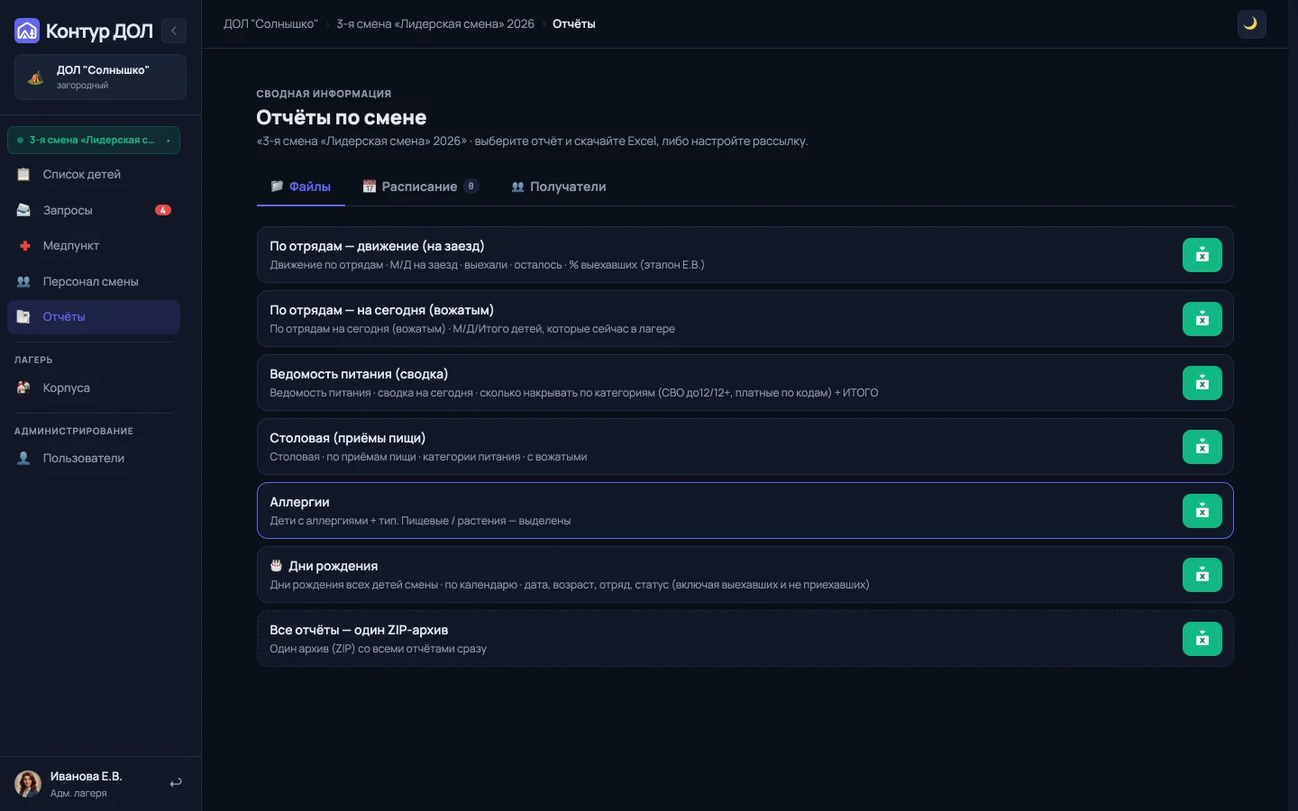Collapse the sidebar with chevron button
Image resolution: width=1298 pixels, height=811 pixels.
pos(174,31)
